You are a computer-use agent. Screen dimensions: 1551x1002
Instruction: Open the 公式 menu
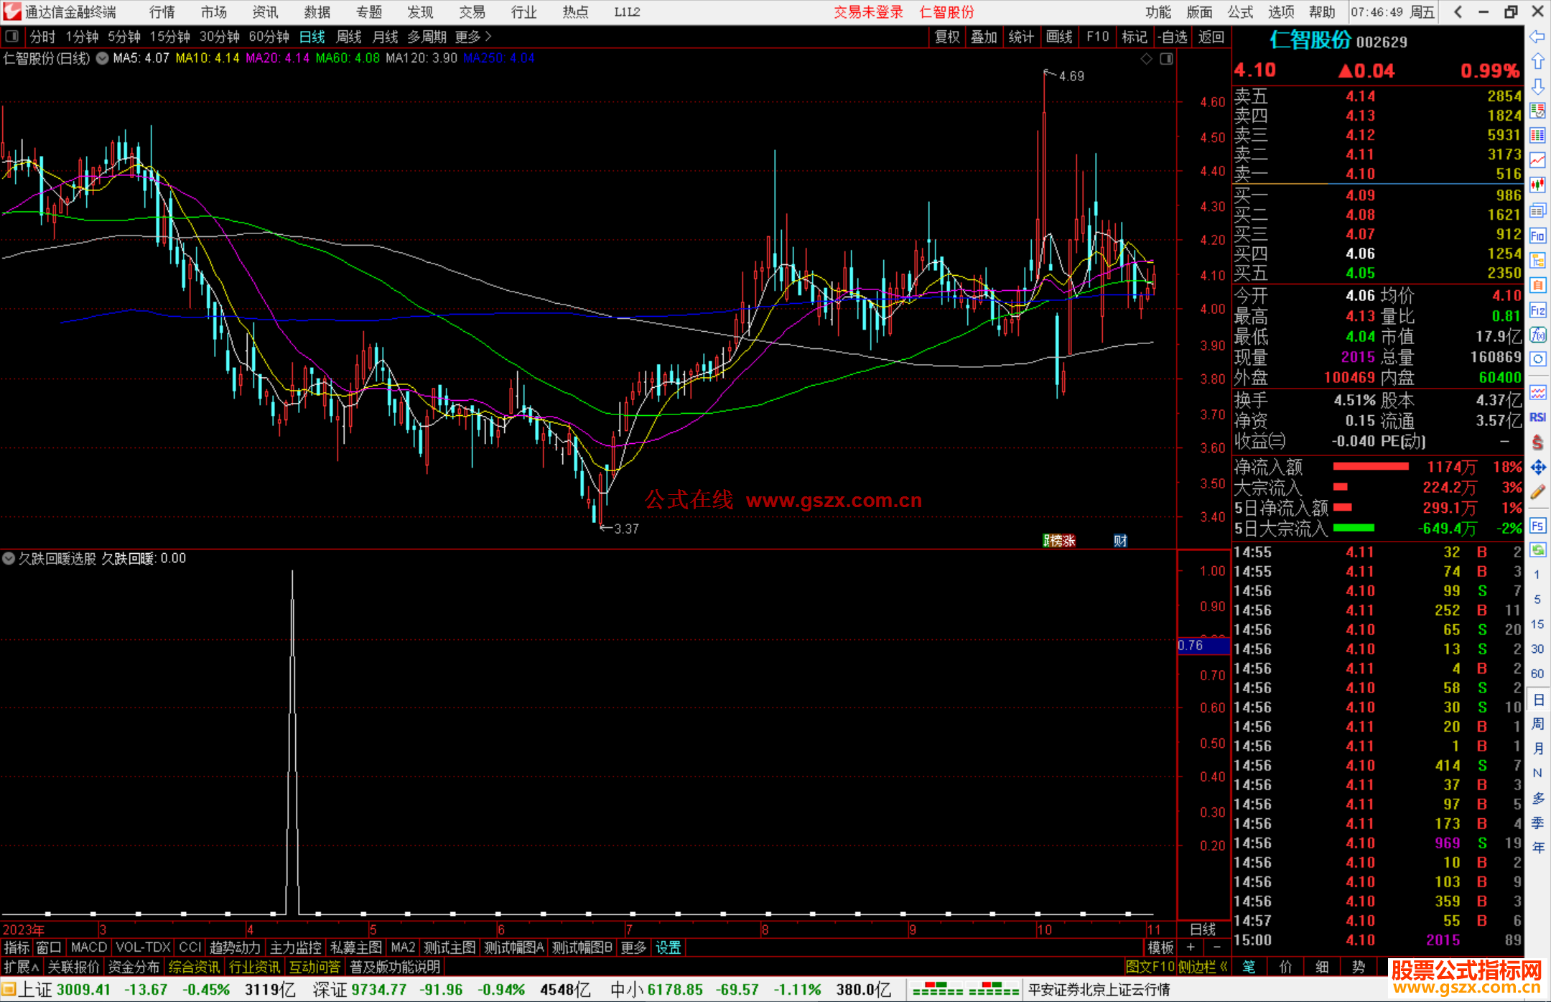pyautogui.click(x=1239, y=12)
